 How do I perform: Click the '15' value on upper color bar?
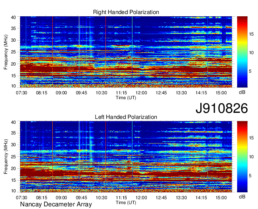(x=251, y=34)
